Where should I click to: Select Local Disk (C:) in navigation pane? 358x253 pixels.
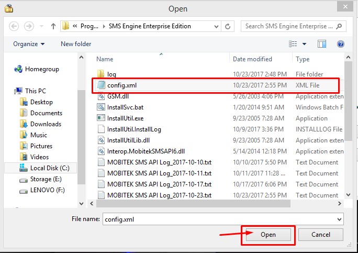(53, 168)
